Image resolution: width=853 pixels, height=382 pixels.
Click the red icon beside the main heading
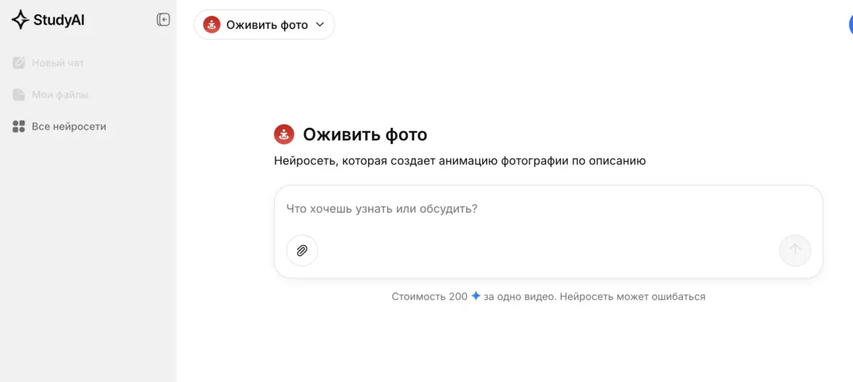[x=284, y=135]
